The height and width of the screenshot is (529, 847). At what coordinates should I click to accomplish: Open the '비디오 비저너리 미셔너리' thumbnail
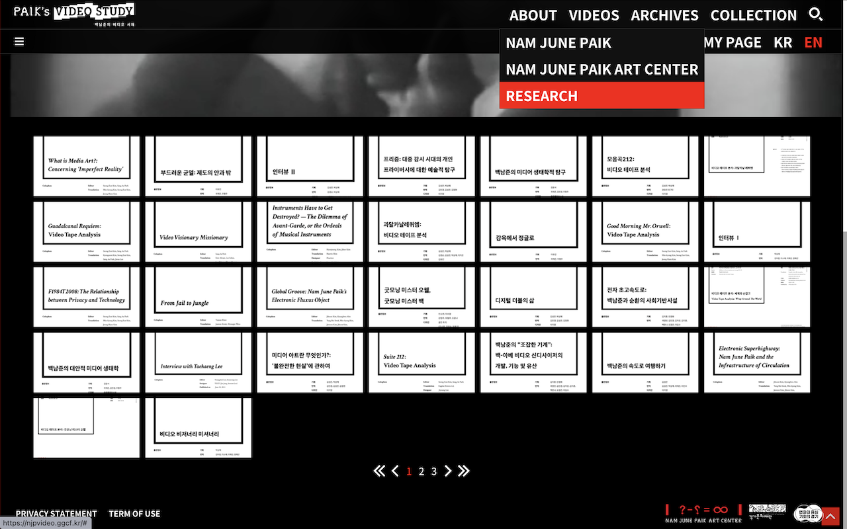(199, 428)
